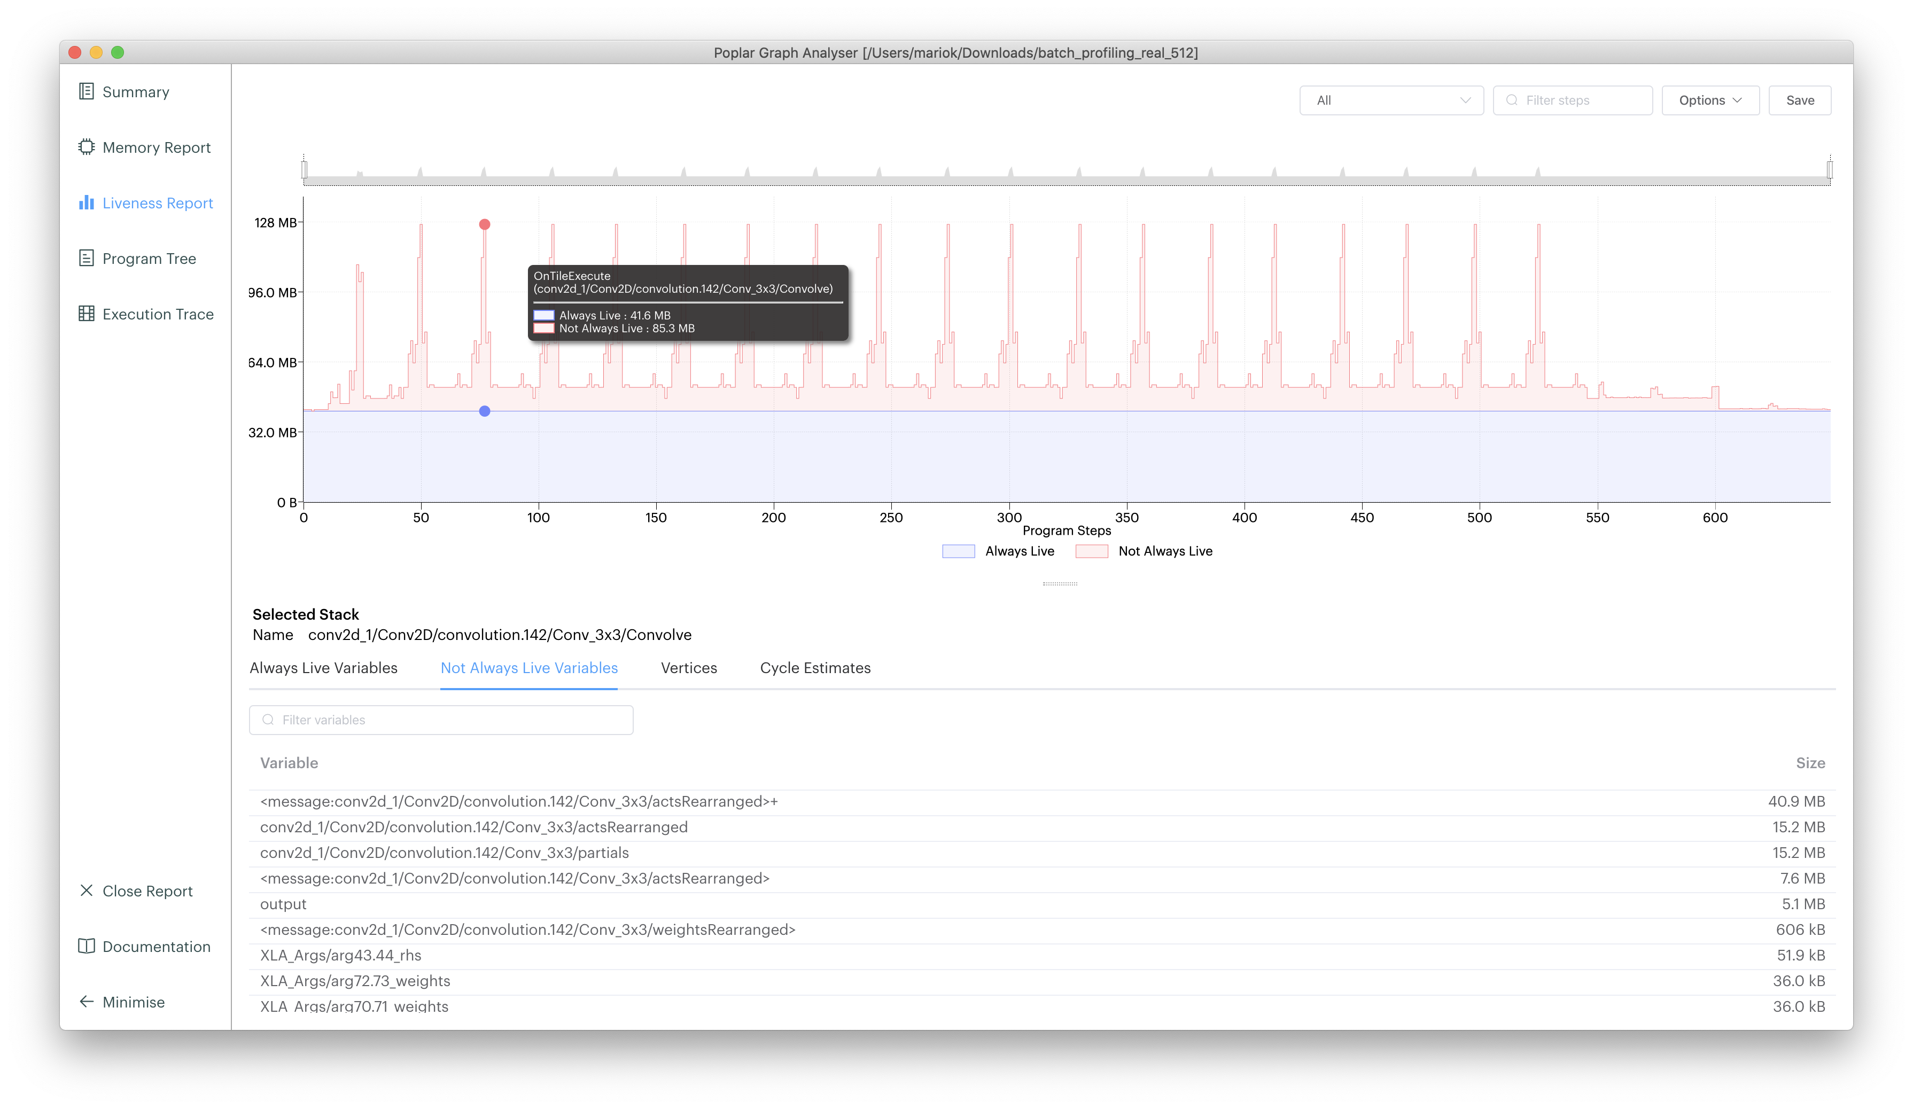
Task: Click Liveness Report label in sidebar
Action: [158, 202]
